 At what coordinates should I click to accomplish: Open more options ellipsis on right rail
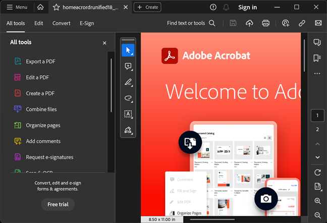317,74
